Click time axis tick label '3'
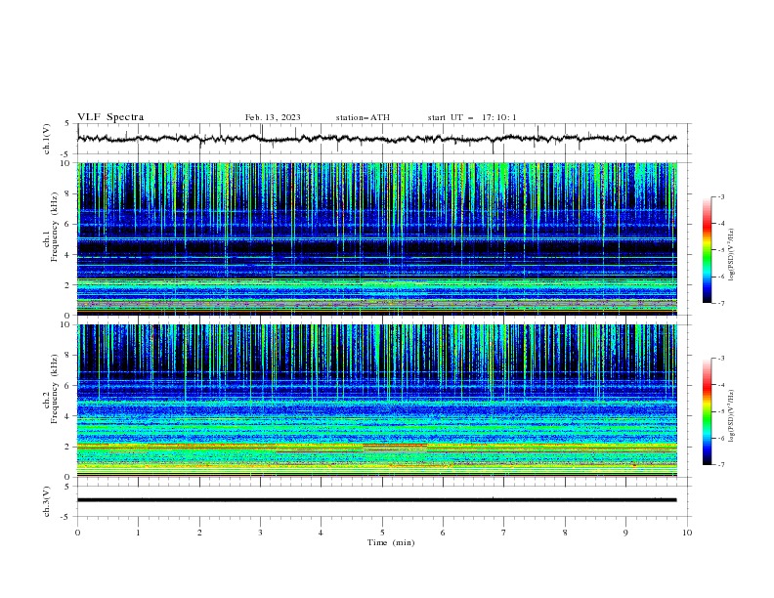 coord(260,533)
